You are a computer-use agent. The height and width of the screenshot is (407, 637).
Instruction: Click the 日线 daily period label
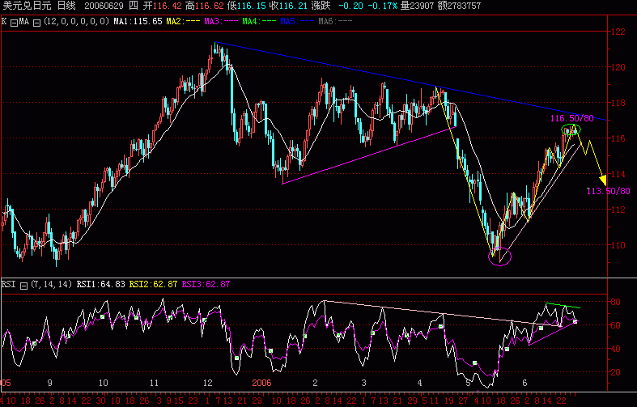click(x=66, y=6)
